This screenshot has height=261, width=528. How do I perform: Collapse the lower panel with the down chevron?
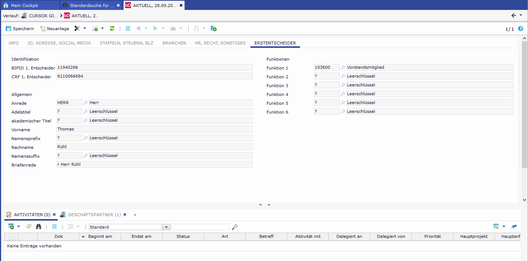coord(260,205)
